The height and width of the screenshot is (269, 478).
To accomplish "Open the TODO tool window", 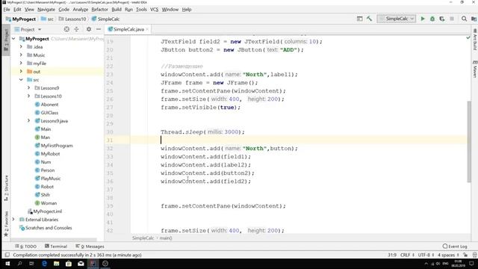I will (25, 247).
